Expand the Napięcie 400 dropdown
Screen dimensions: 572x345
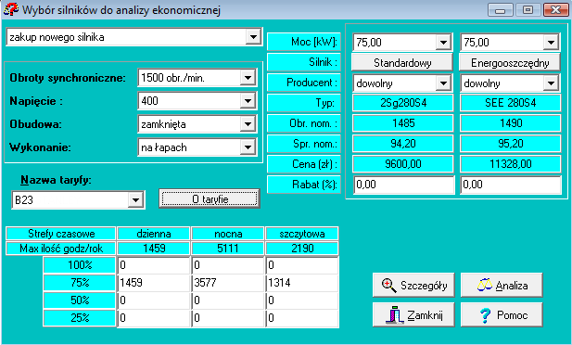tap(248, 101)
